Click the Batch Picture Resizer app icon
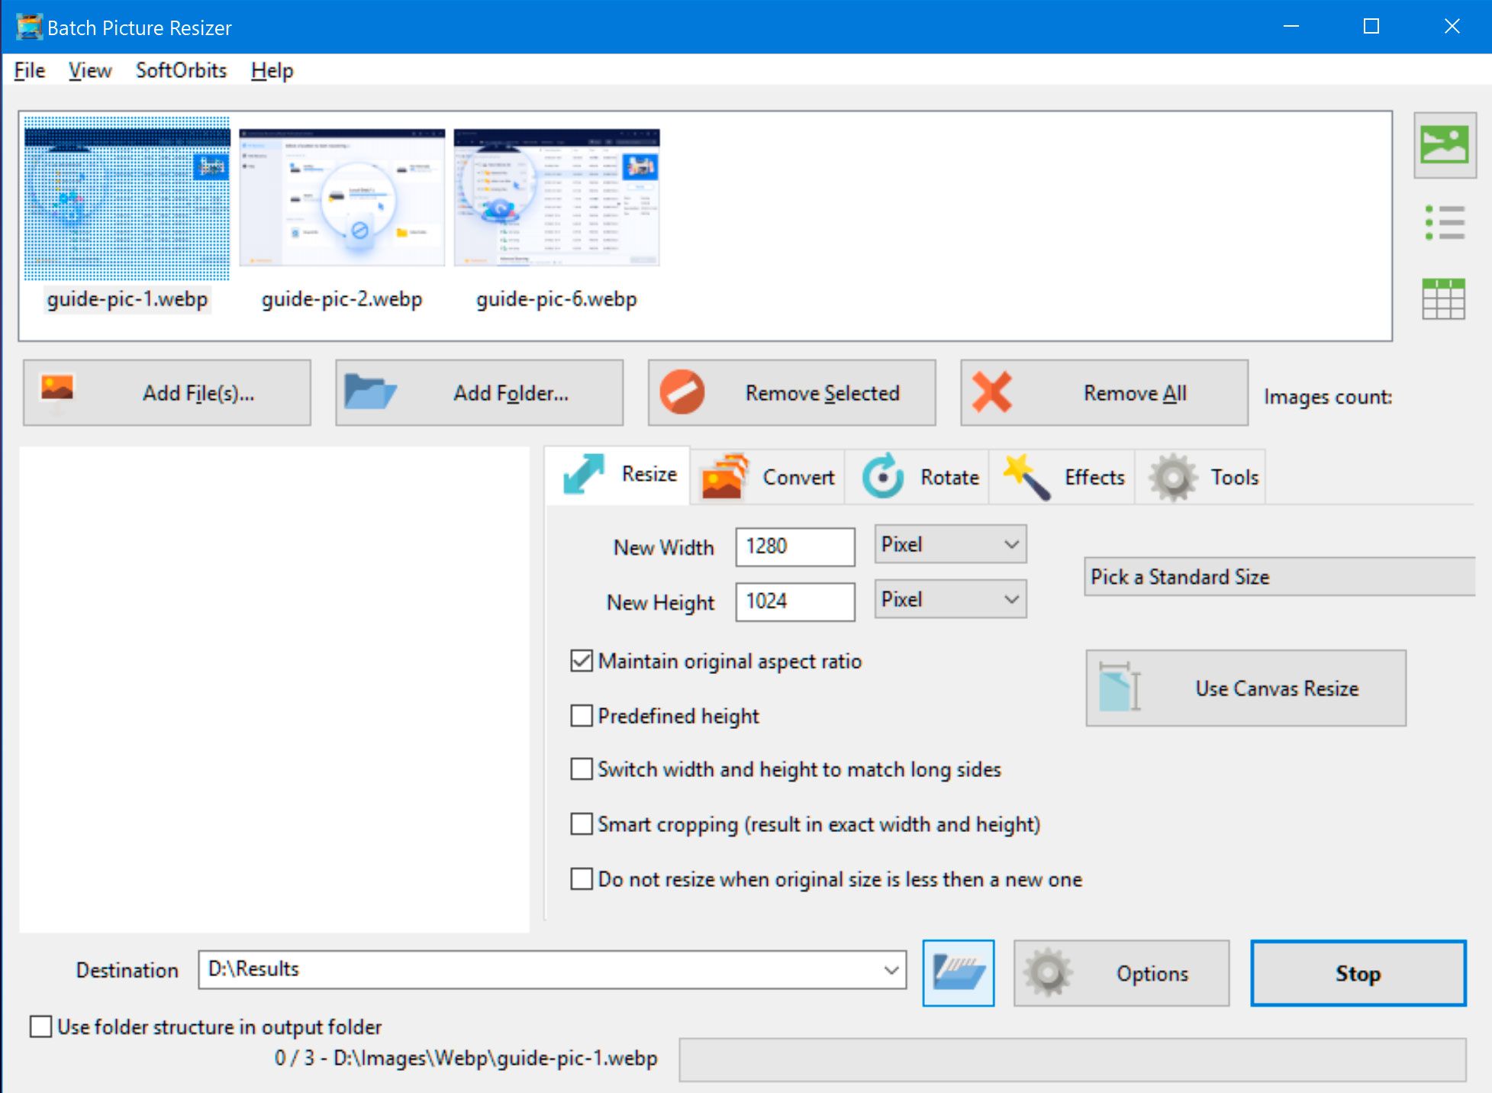Viewport: 1492px width, 1093px height. [x=29, y=27]
